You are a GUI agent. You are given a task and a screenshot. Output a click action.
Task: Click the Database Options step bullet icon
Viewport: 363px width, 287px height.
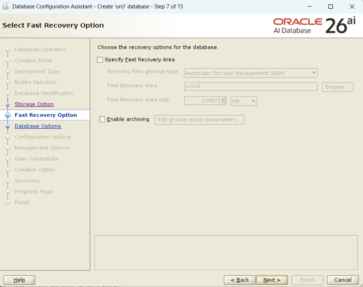8,126
